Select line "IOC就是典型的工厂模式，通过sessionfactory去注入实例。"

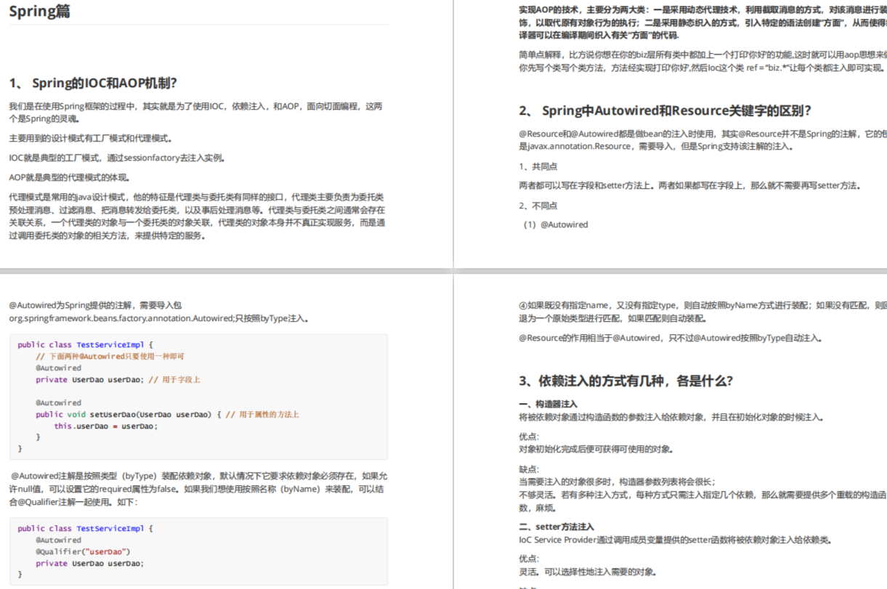[117, 158]
